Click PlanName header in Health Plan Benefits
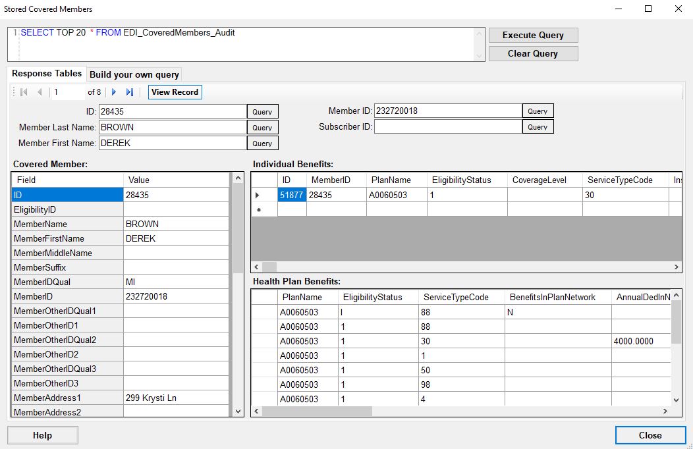 click(x=307, y=297)
